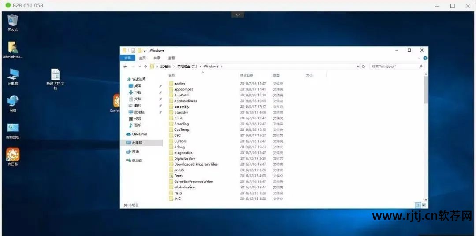Select the addins folder
The width and height of the screenshot is (476, 236).
pyautogui.click(x=180, y=83)
